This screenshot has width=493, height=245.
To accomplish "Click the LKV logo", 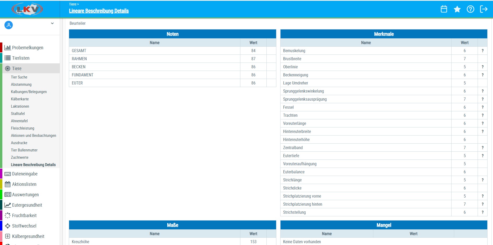I will tap(27, 9).
